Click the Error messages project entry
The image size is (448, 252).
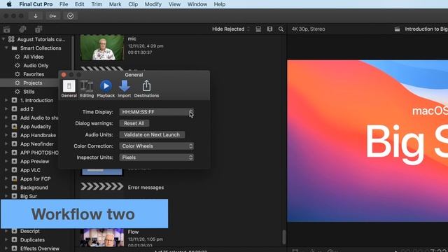pyautogui.click(x=146, y=188)
